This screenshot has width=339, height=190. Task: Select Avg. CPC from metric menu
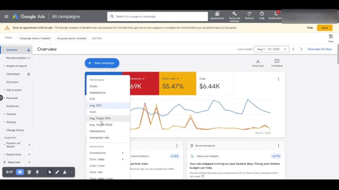coord(108,105)
